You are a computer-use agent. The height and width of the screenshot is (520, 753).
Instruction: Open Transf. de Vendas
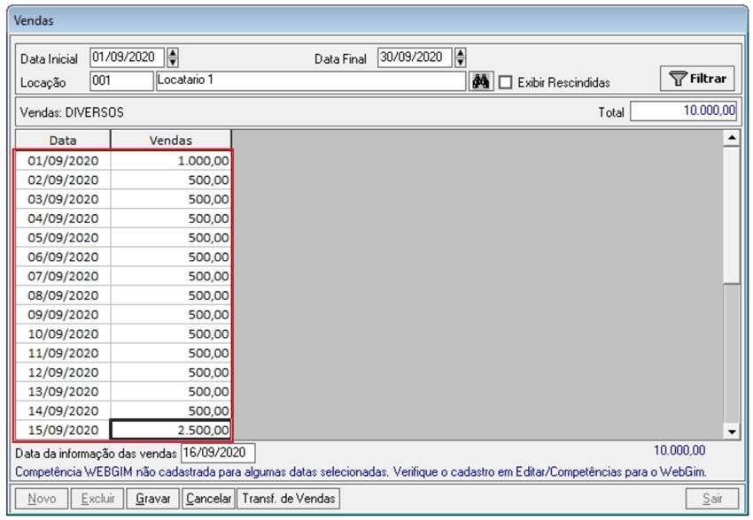pyautogui.click(x=289, y=499)
